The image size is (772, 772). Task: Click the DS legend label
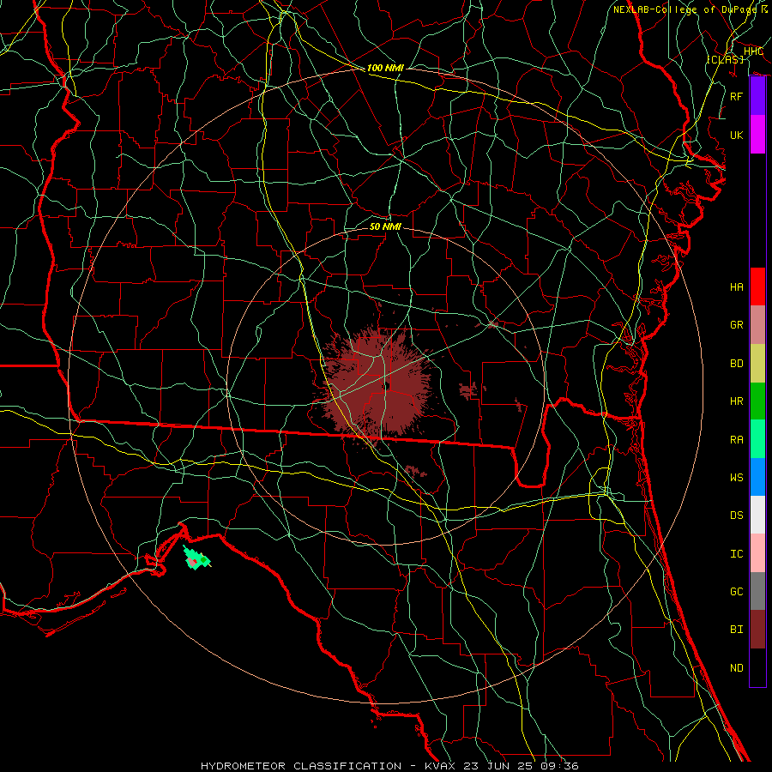[737, 515]
